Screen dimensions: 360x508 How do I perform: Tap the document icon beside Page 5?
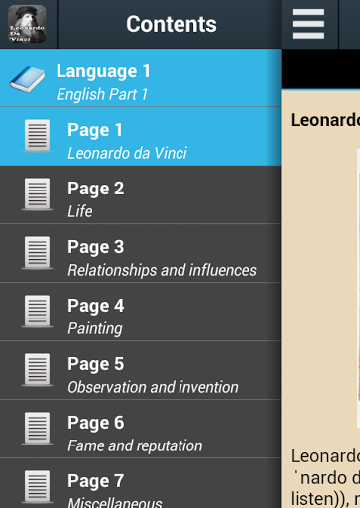pyautogui.click(x=37, y=370)
